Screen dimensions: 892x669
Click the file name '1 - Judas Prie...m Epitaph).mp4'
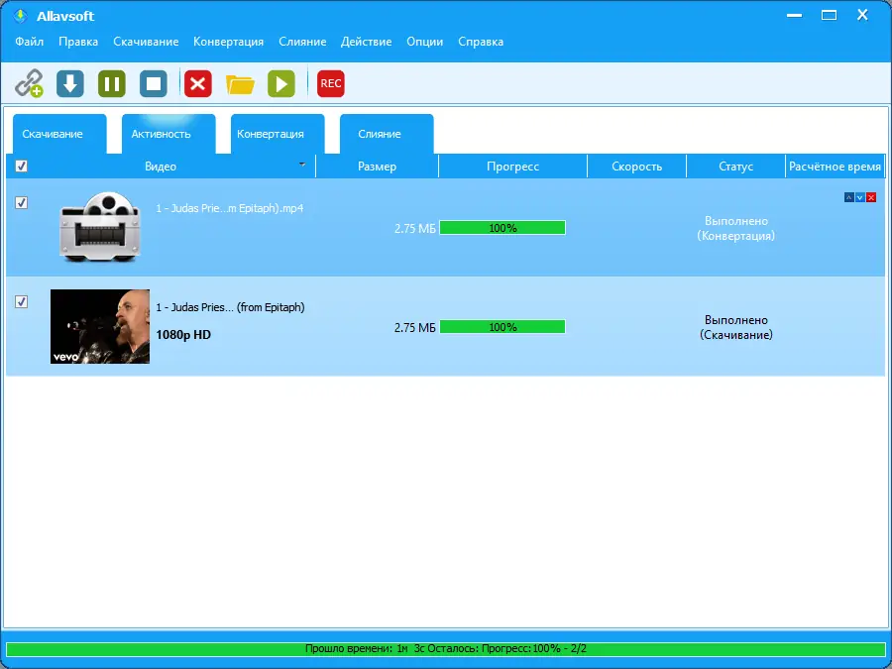point(230,208)
